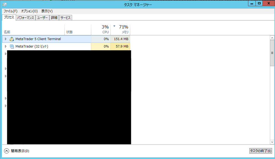Click the vertical scrollbar thumb
The width and height of the screenshot is (275, 159).
pos(272,53)
